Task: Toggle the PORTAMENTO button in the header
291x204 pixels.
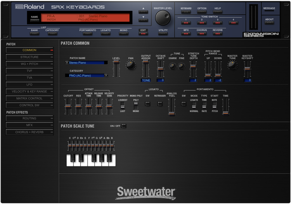Action: pyautogui.click(x=88, y=34)
